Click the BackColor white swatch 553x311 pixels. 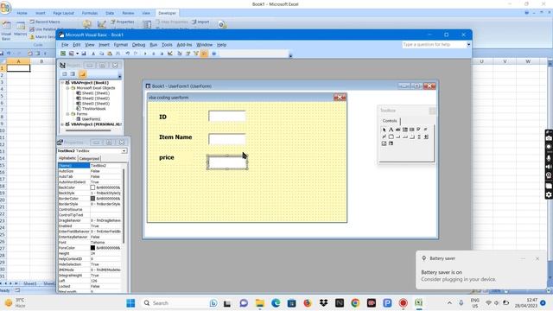pos(92,187)
